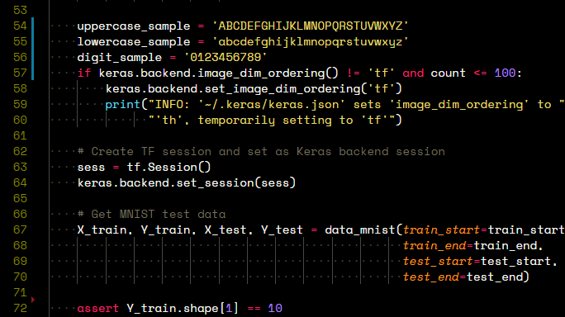
Task: Click line number 63 in the gutter
Action: [20, 167]
